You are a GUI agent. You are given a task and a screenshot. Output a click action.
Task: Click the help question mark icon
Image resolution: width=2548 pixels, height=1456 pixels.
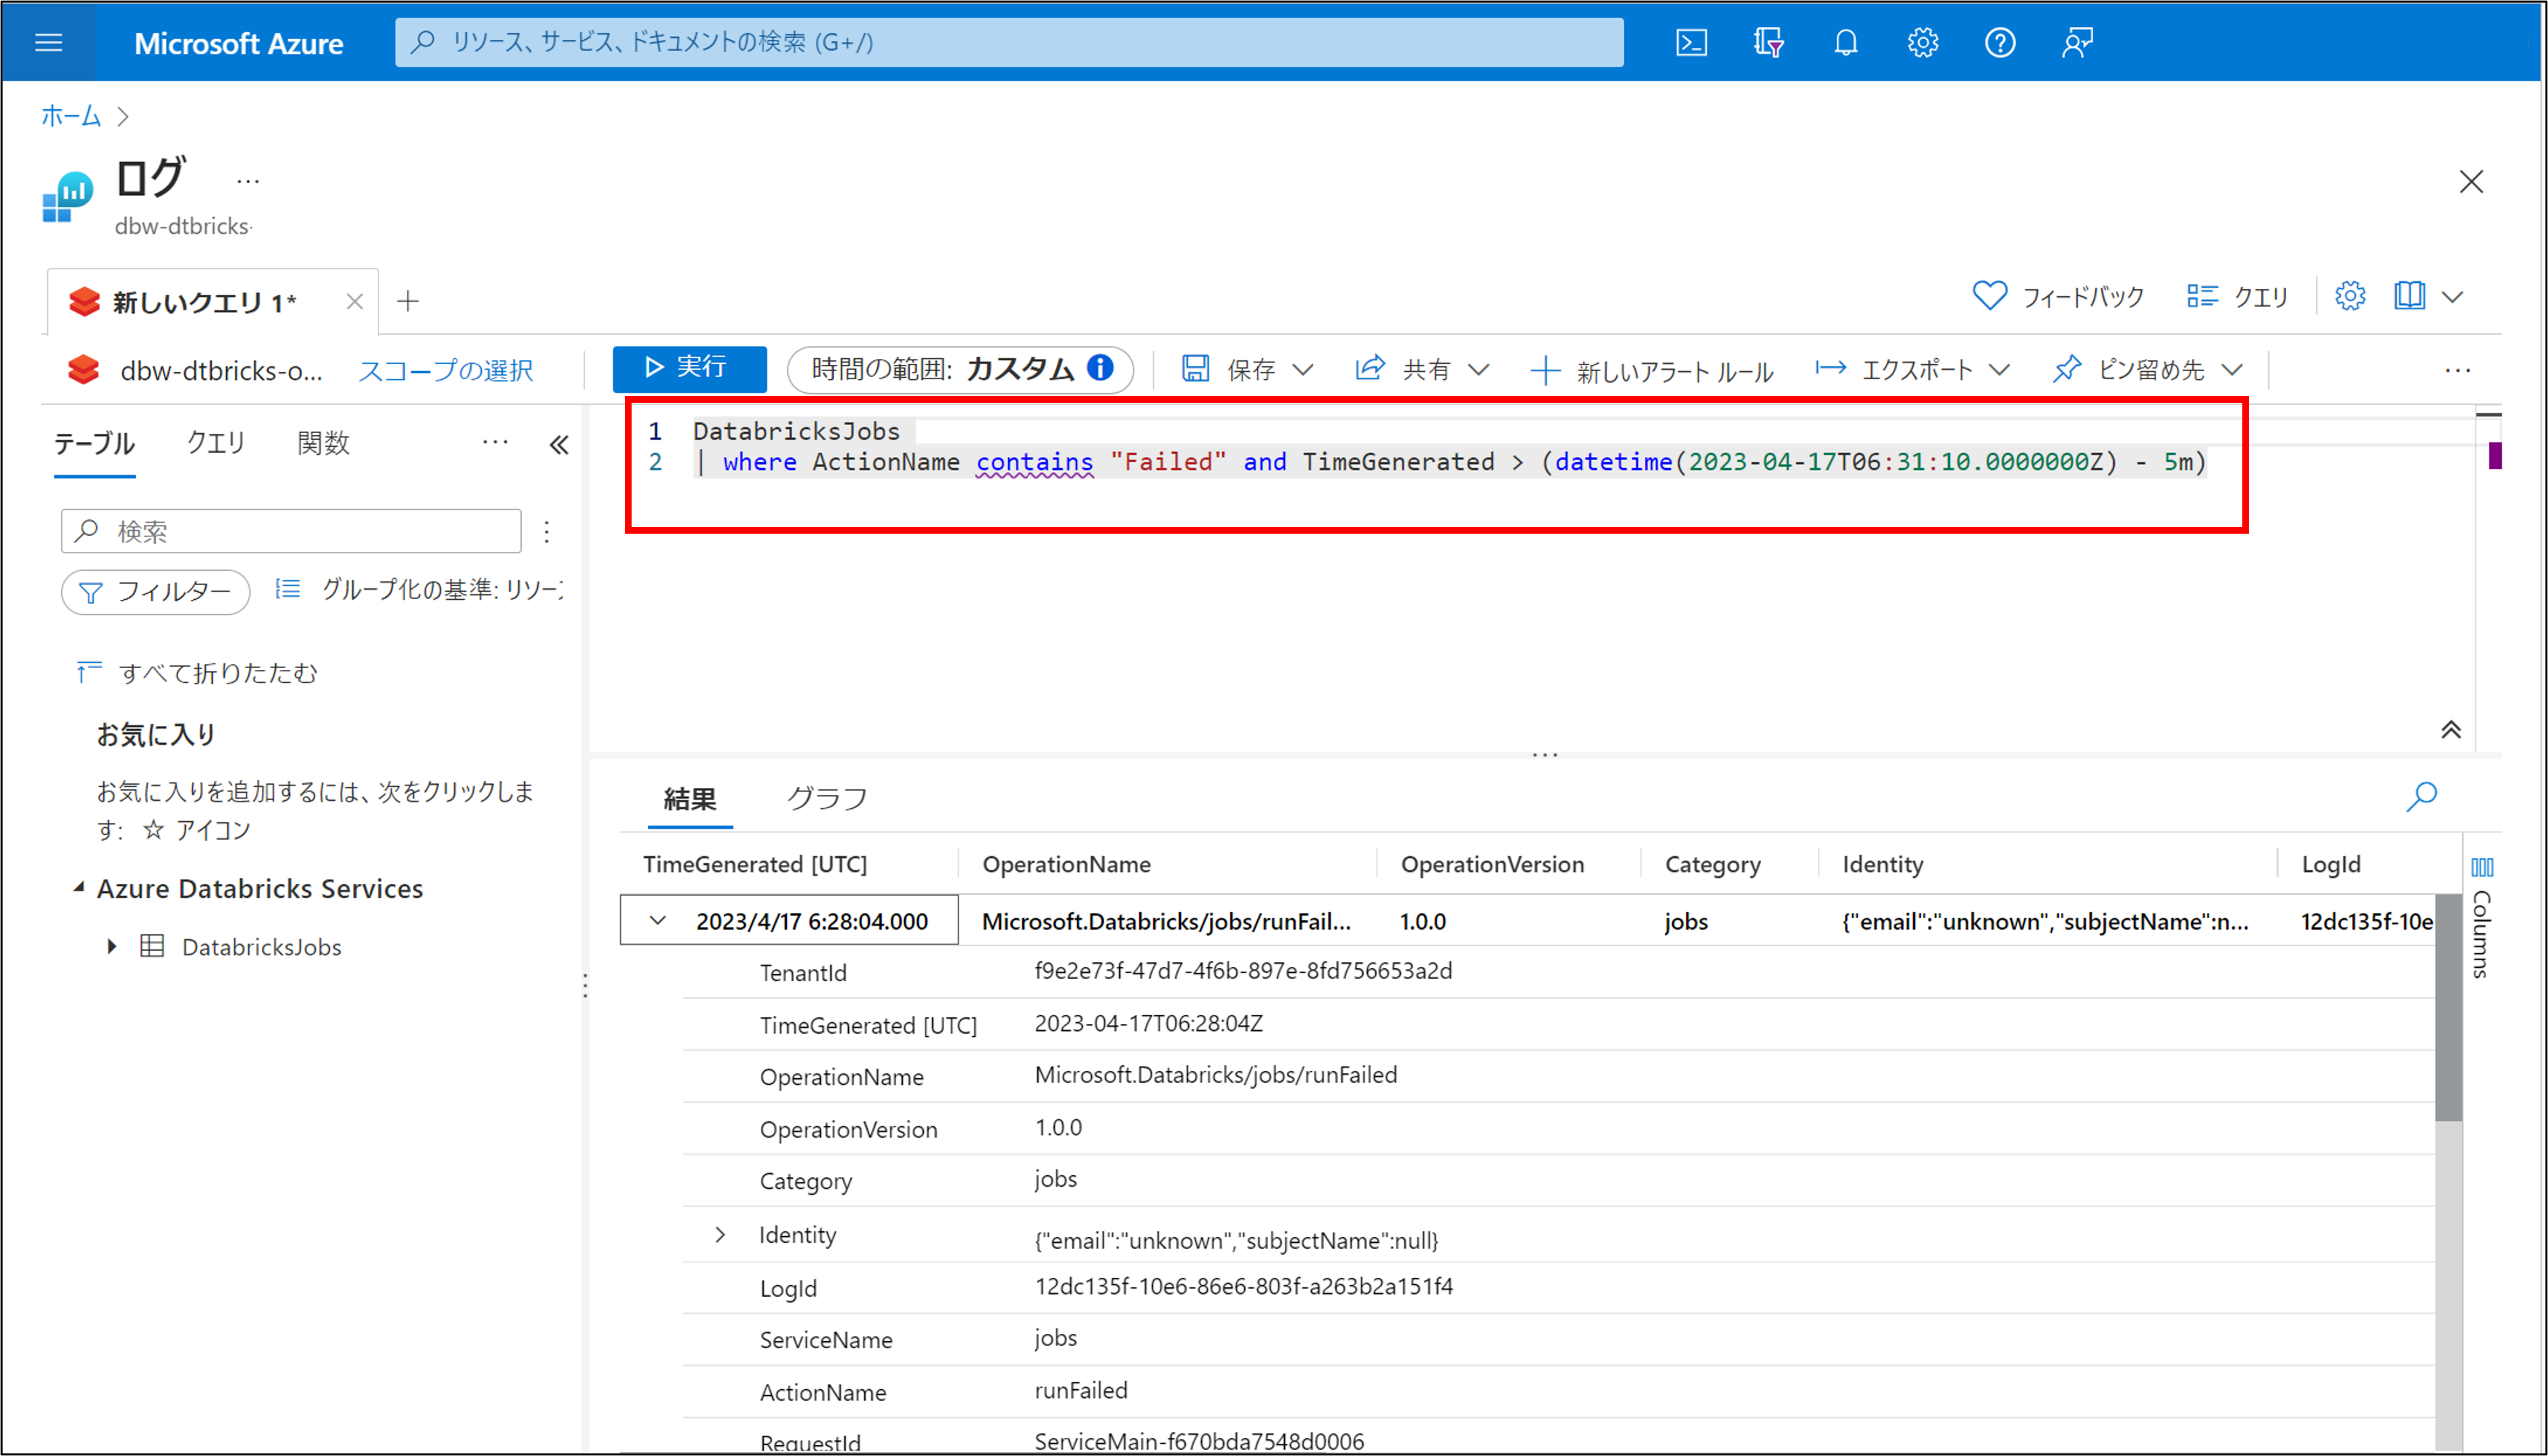1999,42
